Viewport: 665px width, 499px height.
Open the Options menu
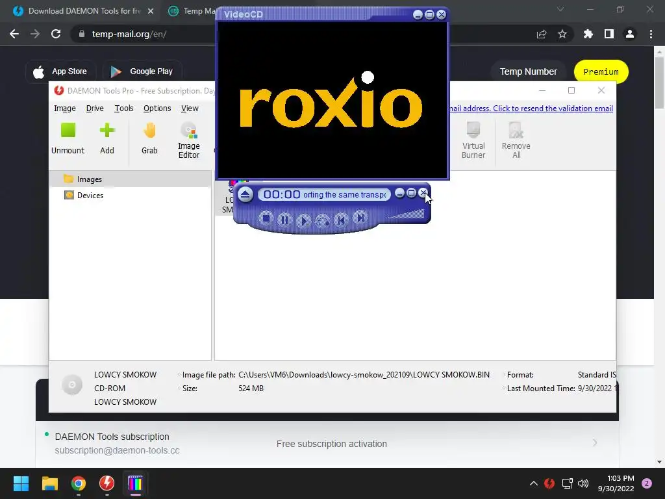157,109
